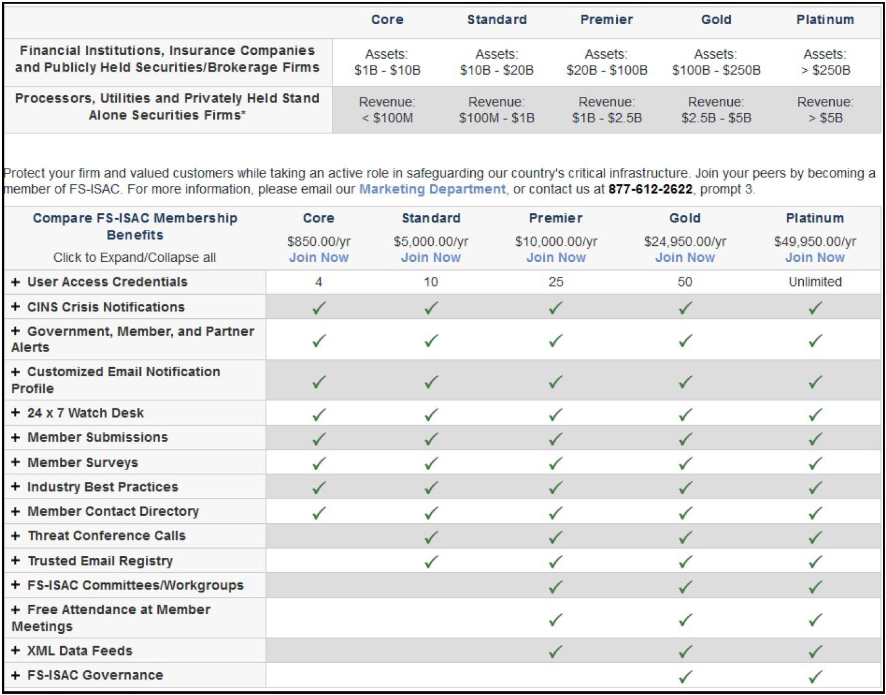The height and width of the screenshot is (695, 886).
Task: Click Join Now under Gold membership
Action: click(685, 258)
